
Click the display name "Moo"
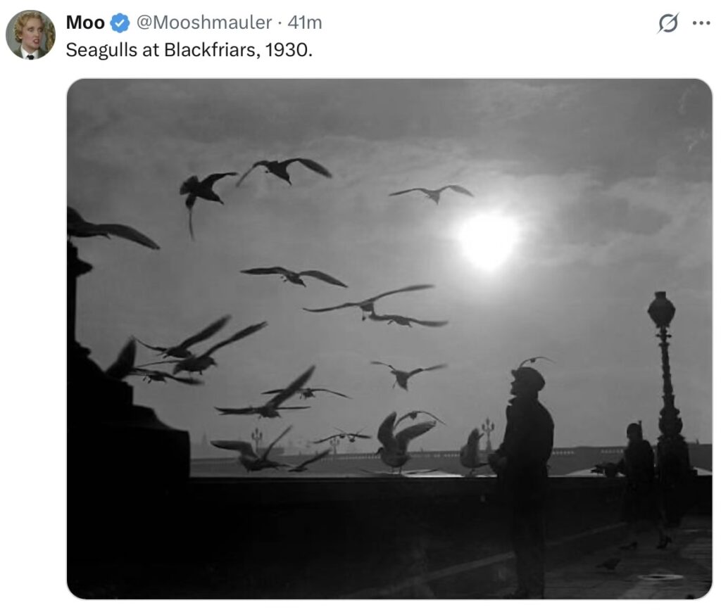pos(85,23)
